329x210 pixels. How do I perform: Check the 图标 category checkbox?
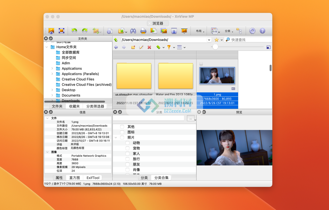coord(122,132)
